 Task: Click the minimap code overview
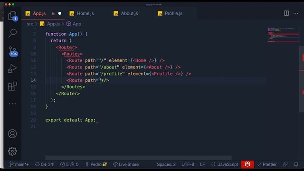coord(283,35)
